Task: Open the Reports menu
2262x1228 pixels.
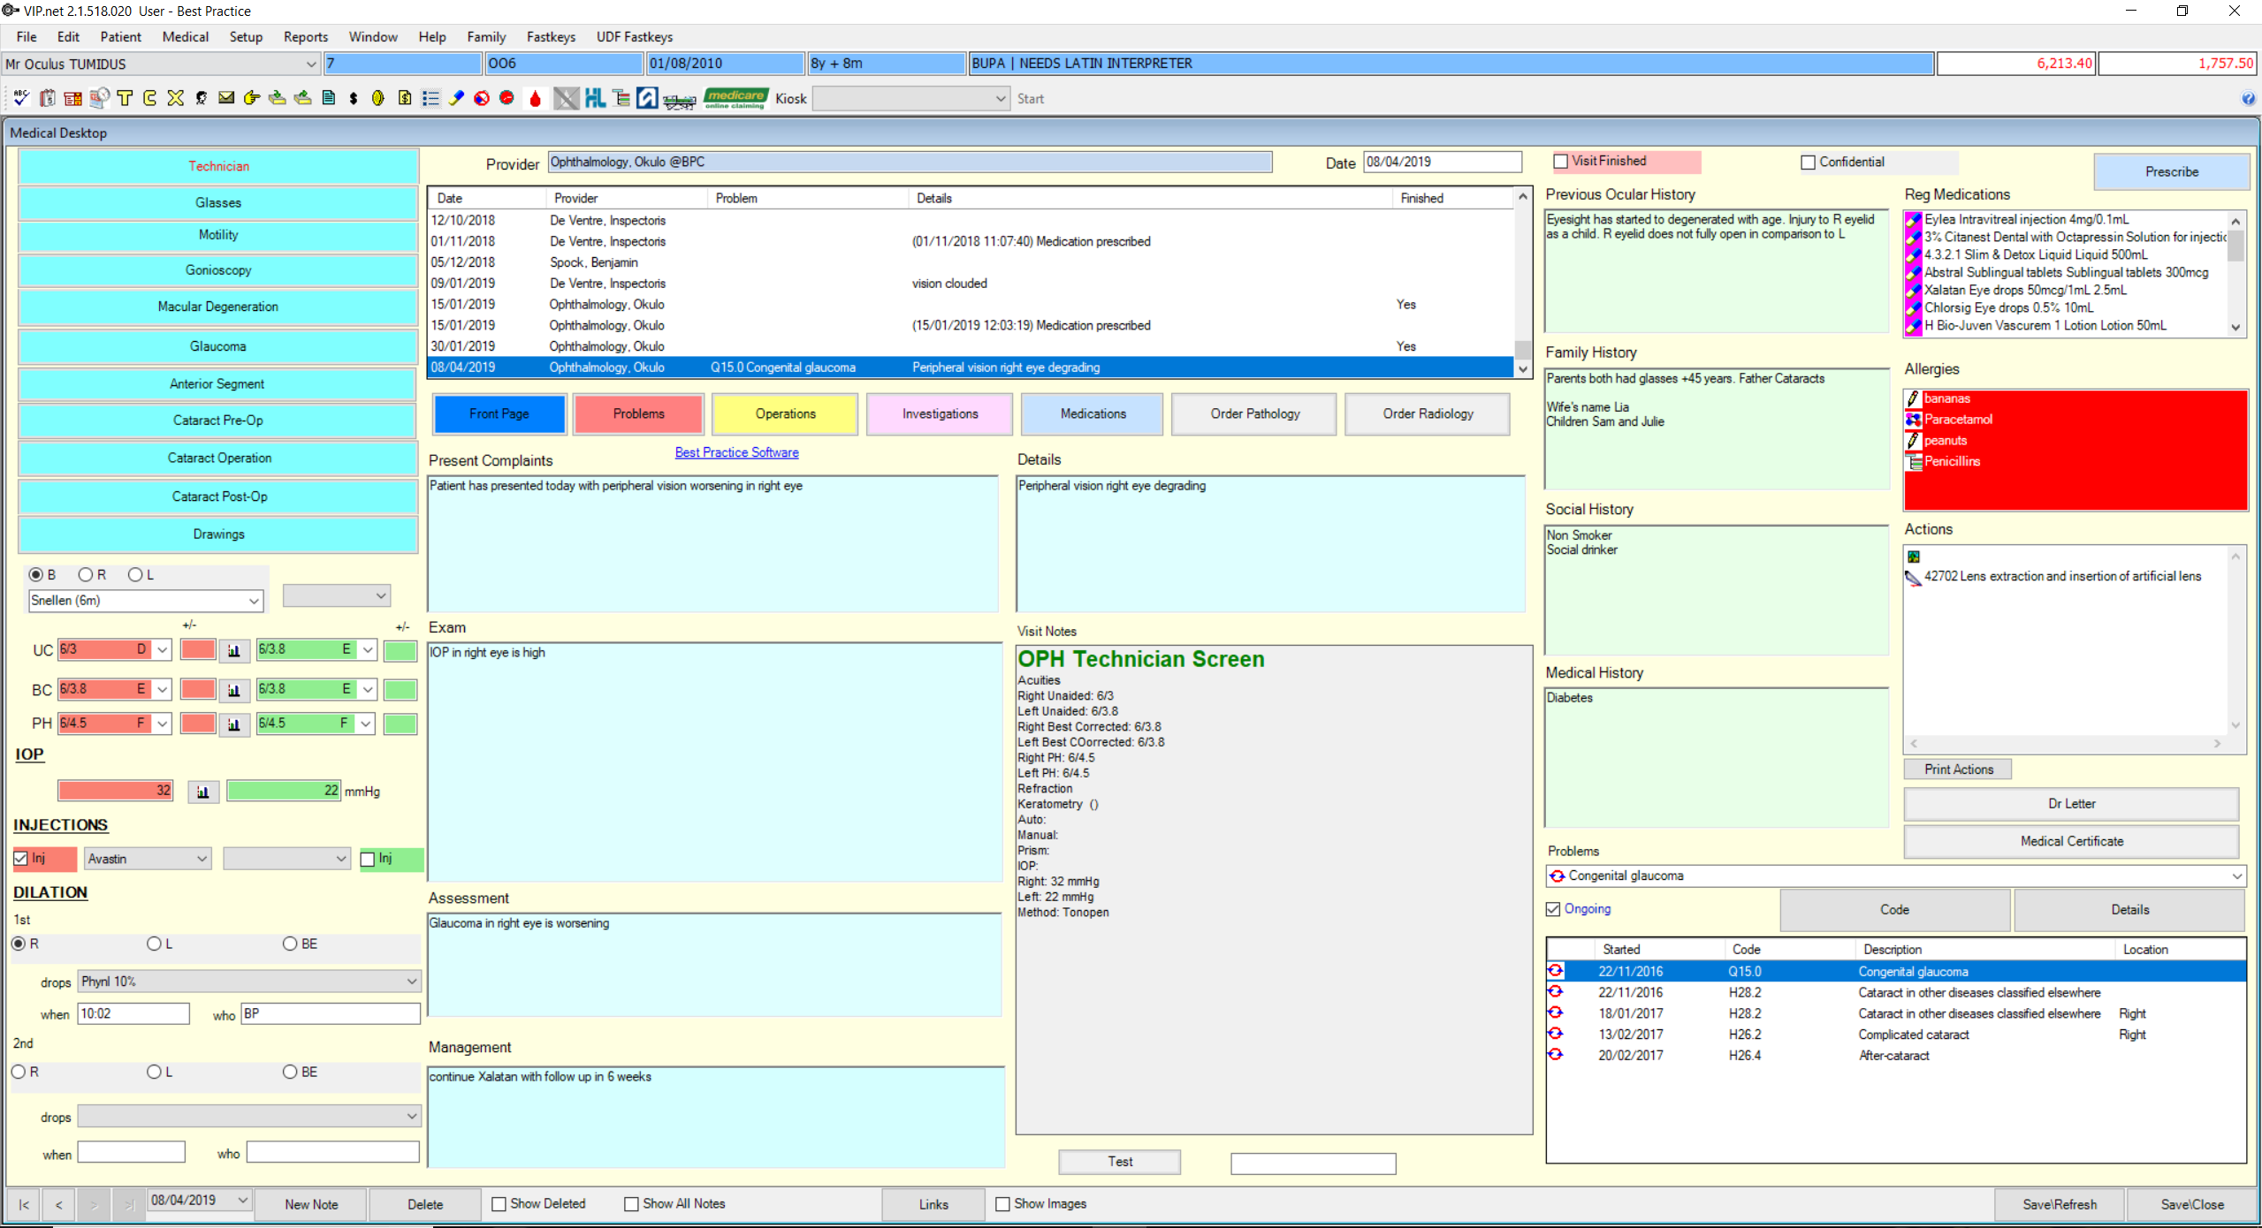Action: pyautogui.click(x=305, y=37)
